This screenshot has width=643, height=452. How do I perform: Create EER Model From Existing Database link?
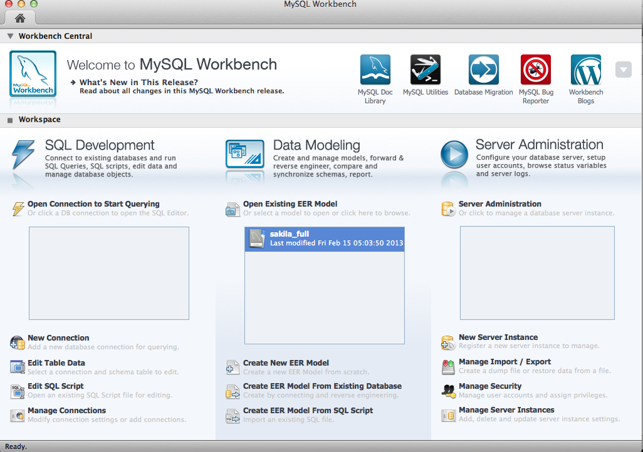click(x=322, y=386)
